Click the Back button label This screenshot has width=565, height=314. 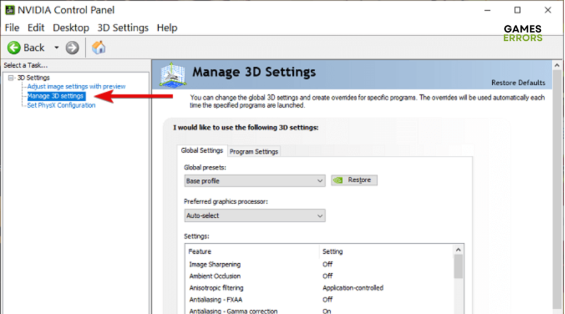34,48
